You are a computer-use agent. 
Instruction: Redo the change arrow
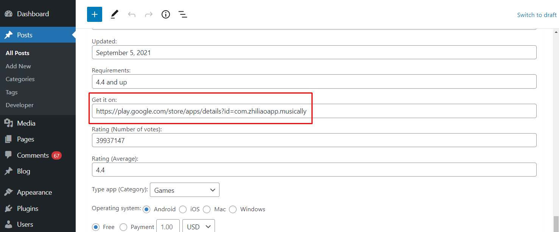[x=149, y=14]
